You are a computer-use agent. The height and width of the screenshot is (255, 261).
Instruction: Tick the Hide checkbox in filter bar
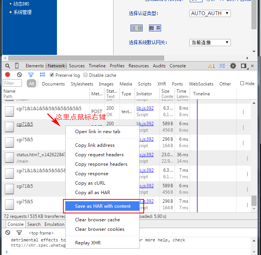(x=242, y=84)
